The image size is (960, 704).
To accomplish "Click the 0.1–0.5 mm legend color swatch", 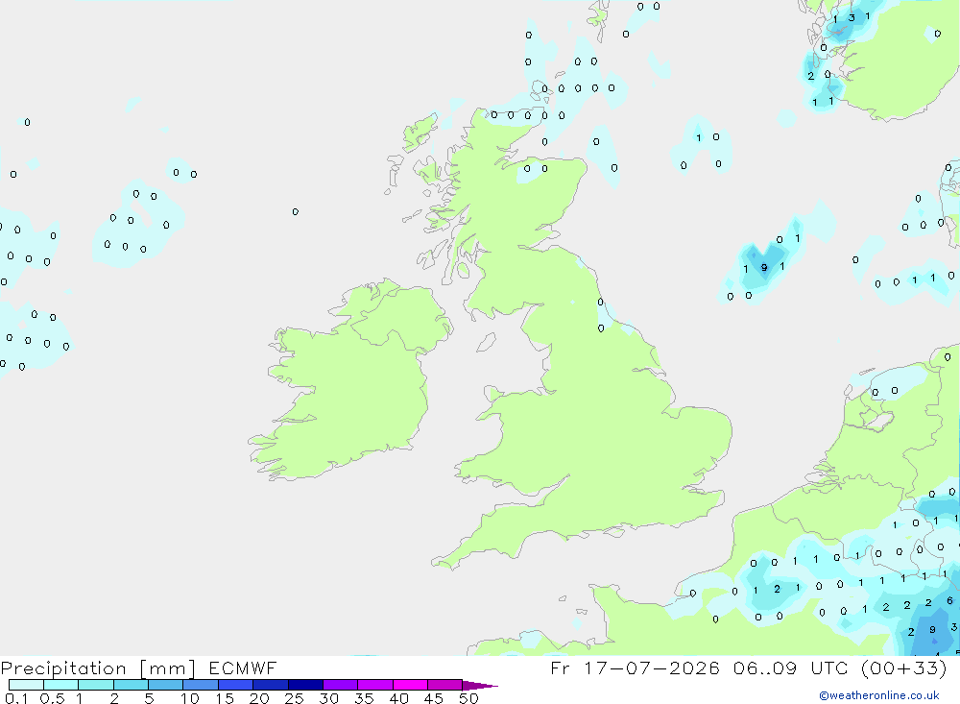I will point(26,685).
